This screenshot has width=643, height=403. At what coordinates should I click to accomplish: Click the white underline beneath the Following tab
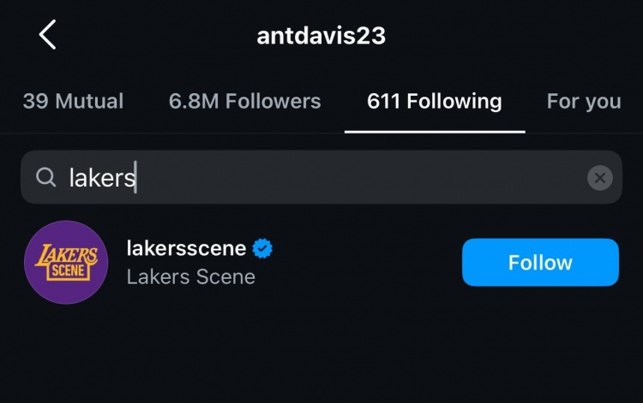(x=435, y=132)
